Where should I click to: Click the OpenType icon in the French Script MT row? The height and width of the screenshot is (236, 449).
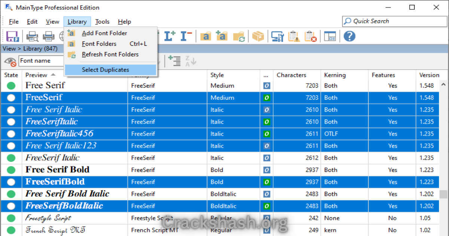pos(266,230)
